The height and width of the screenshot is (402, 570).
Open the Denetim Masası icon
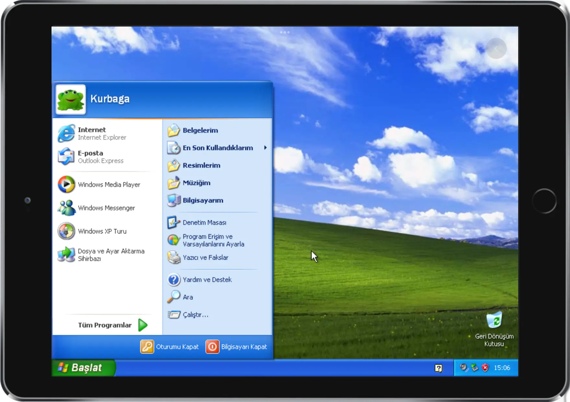click(174, 223)
